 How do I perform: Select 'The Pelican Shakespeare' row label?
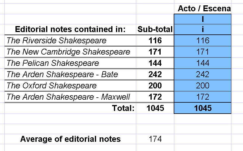point(70,63)
